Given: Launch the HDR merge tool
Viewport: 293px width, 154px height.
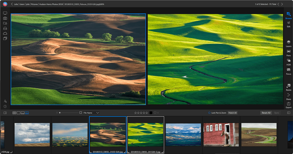Looking at the screenshot, I should coord(288,62).
